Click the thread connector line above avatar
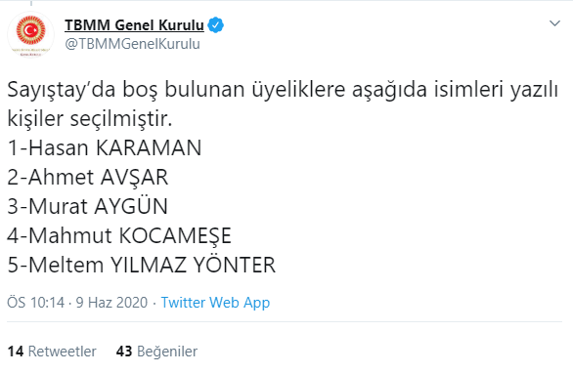 [31, 3]
